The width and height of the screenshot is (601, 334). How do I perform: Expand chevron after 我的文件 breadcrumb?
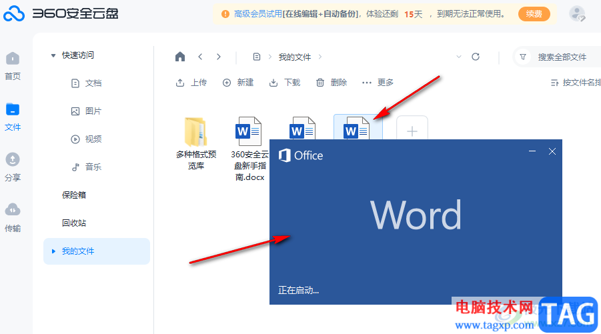coord(320,57)
